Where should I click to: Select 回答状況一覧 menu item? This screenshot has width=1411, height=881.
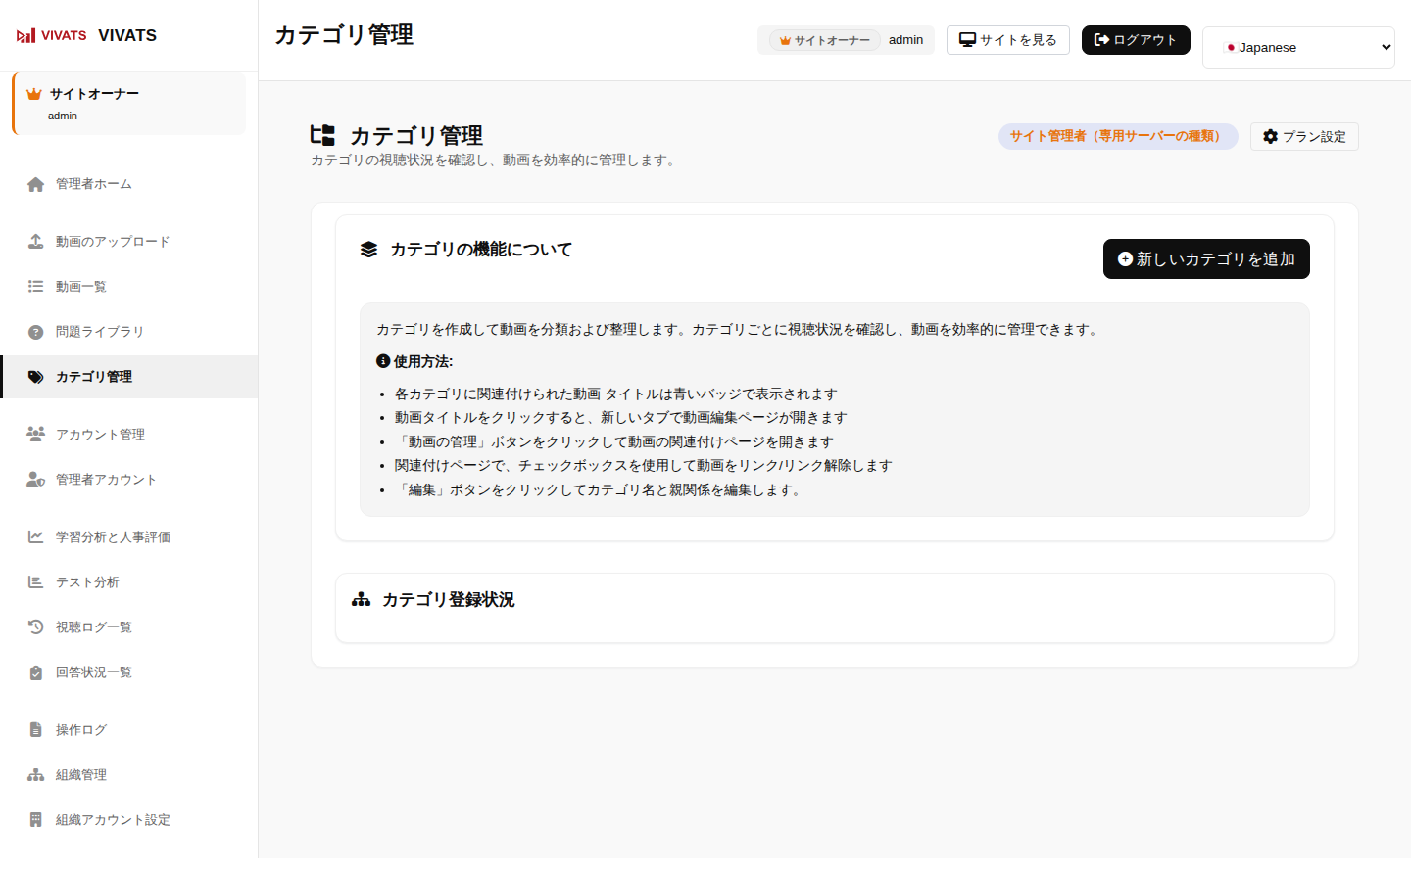tap(129, 672)
